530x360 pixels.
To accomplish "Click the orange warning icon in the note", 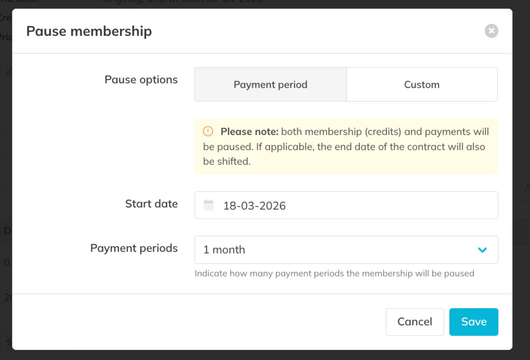I will click(x=208, y=131).
